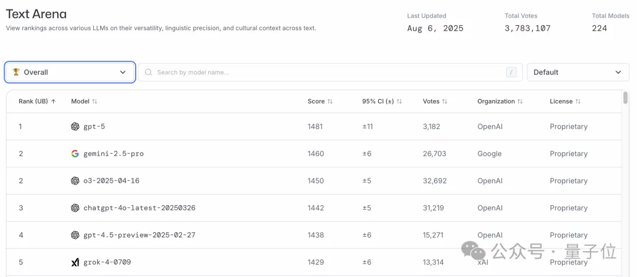This screenshot has height=277, width=637.
Task: Toggle sorting on the License column header
Action: click(x=578, y=101)
